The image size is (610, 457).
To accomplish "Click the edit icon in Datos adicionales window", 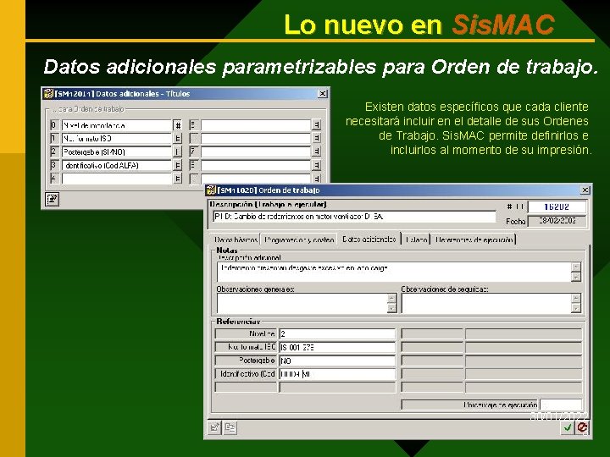I will click(x=52, y=200).
